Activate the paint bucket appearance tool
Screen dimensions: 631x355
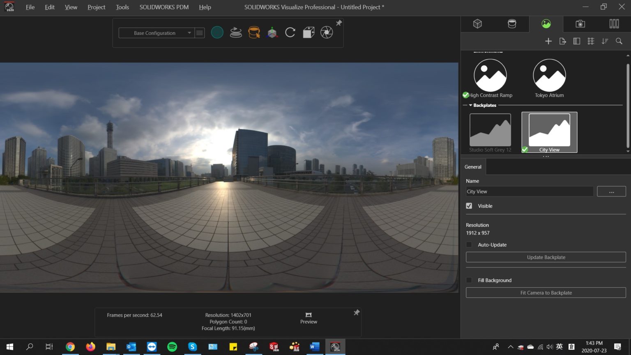coord(254,32)
